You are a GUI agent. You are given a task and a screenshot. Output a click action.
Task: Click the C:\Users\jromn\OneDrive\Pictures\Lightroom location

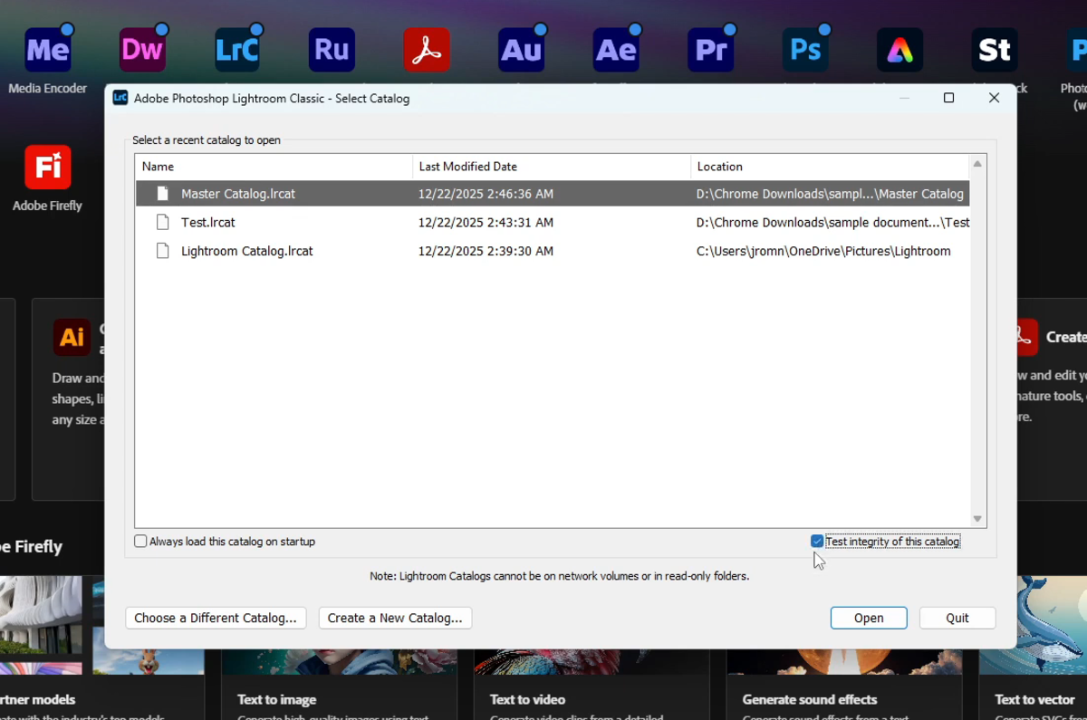tap(823, 251)
